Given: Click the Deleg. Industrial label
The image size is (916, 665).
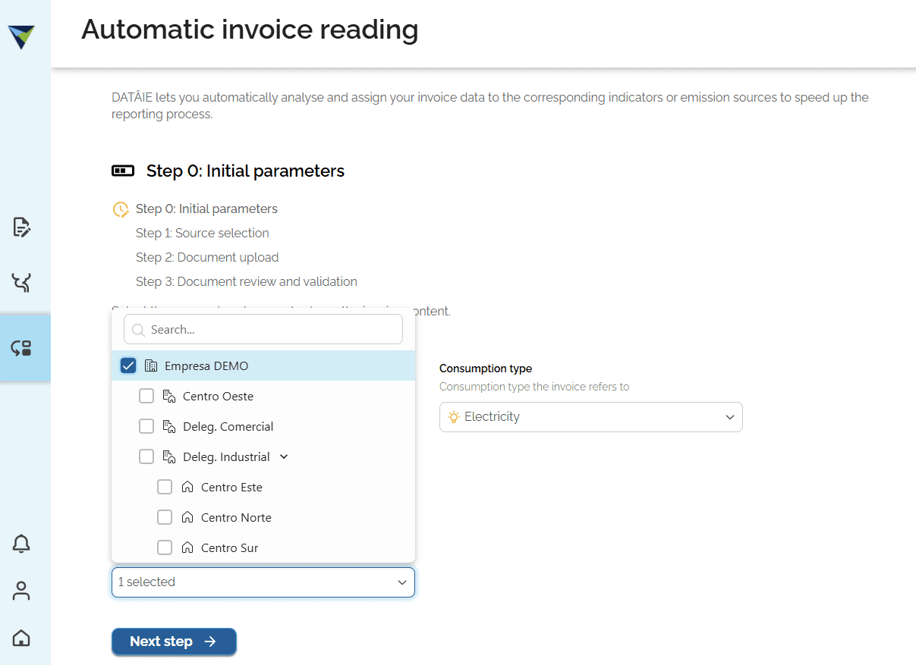Looking at the screenshot, I should tap(226, 456).
